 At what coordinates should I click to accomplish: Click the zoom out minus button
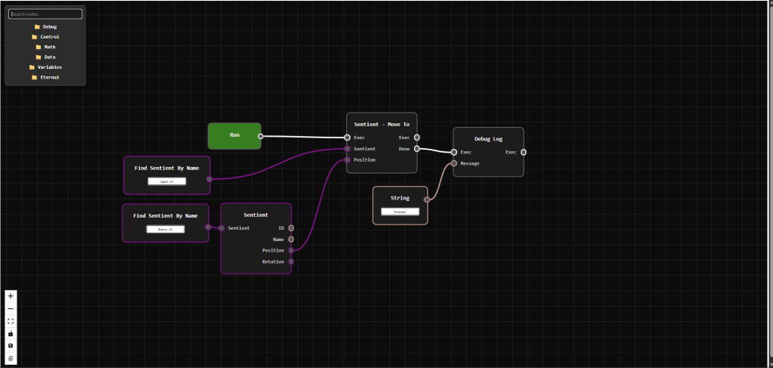[x=11, y=309]
